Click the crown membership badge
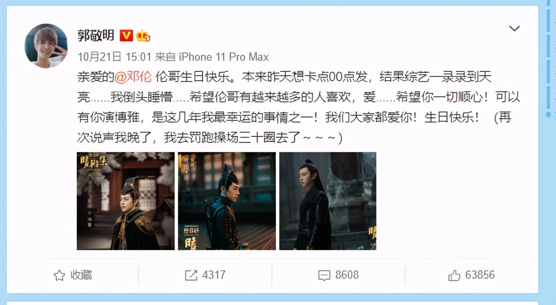The height and width of the screenshot is (305, 556). point(142,36)
